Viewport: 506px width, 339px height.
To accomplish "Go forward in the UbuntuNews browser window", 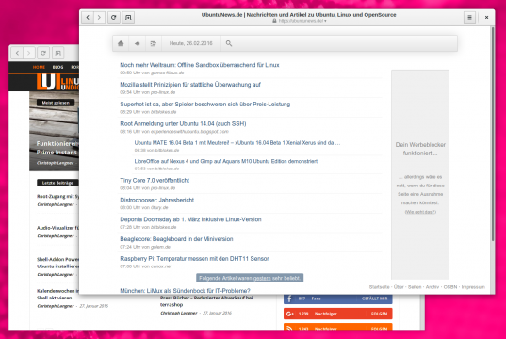I will point(99,17).
